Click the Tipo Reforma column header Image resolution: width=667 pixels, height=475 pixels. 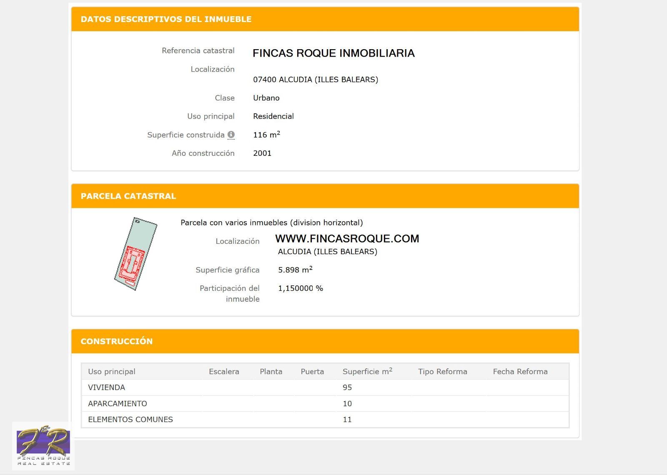pos(442,372)
